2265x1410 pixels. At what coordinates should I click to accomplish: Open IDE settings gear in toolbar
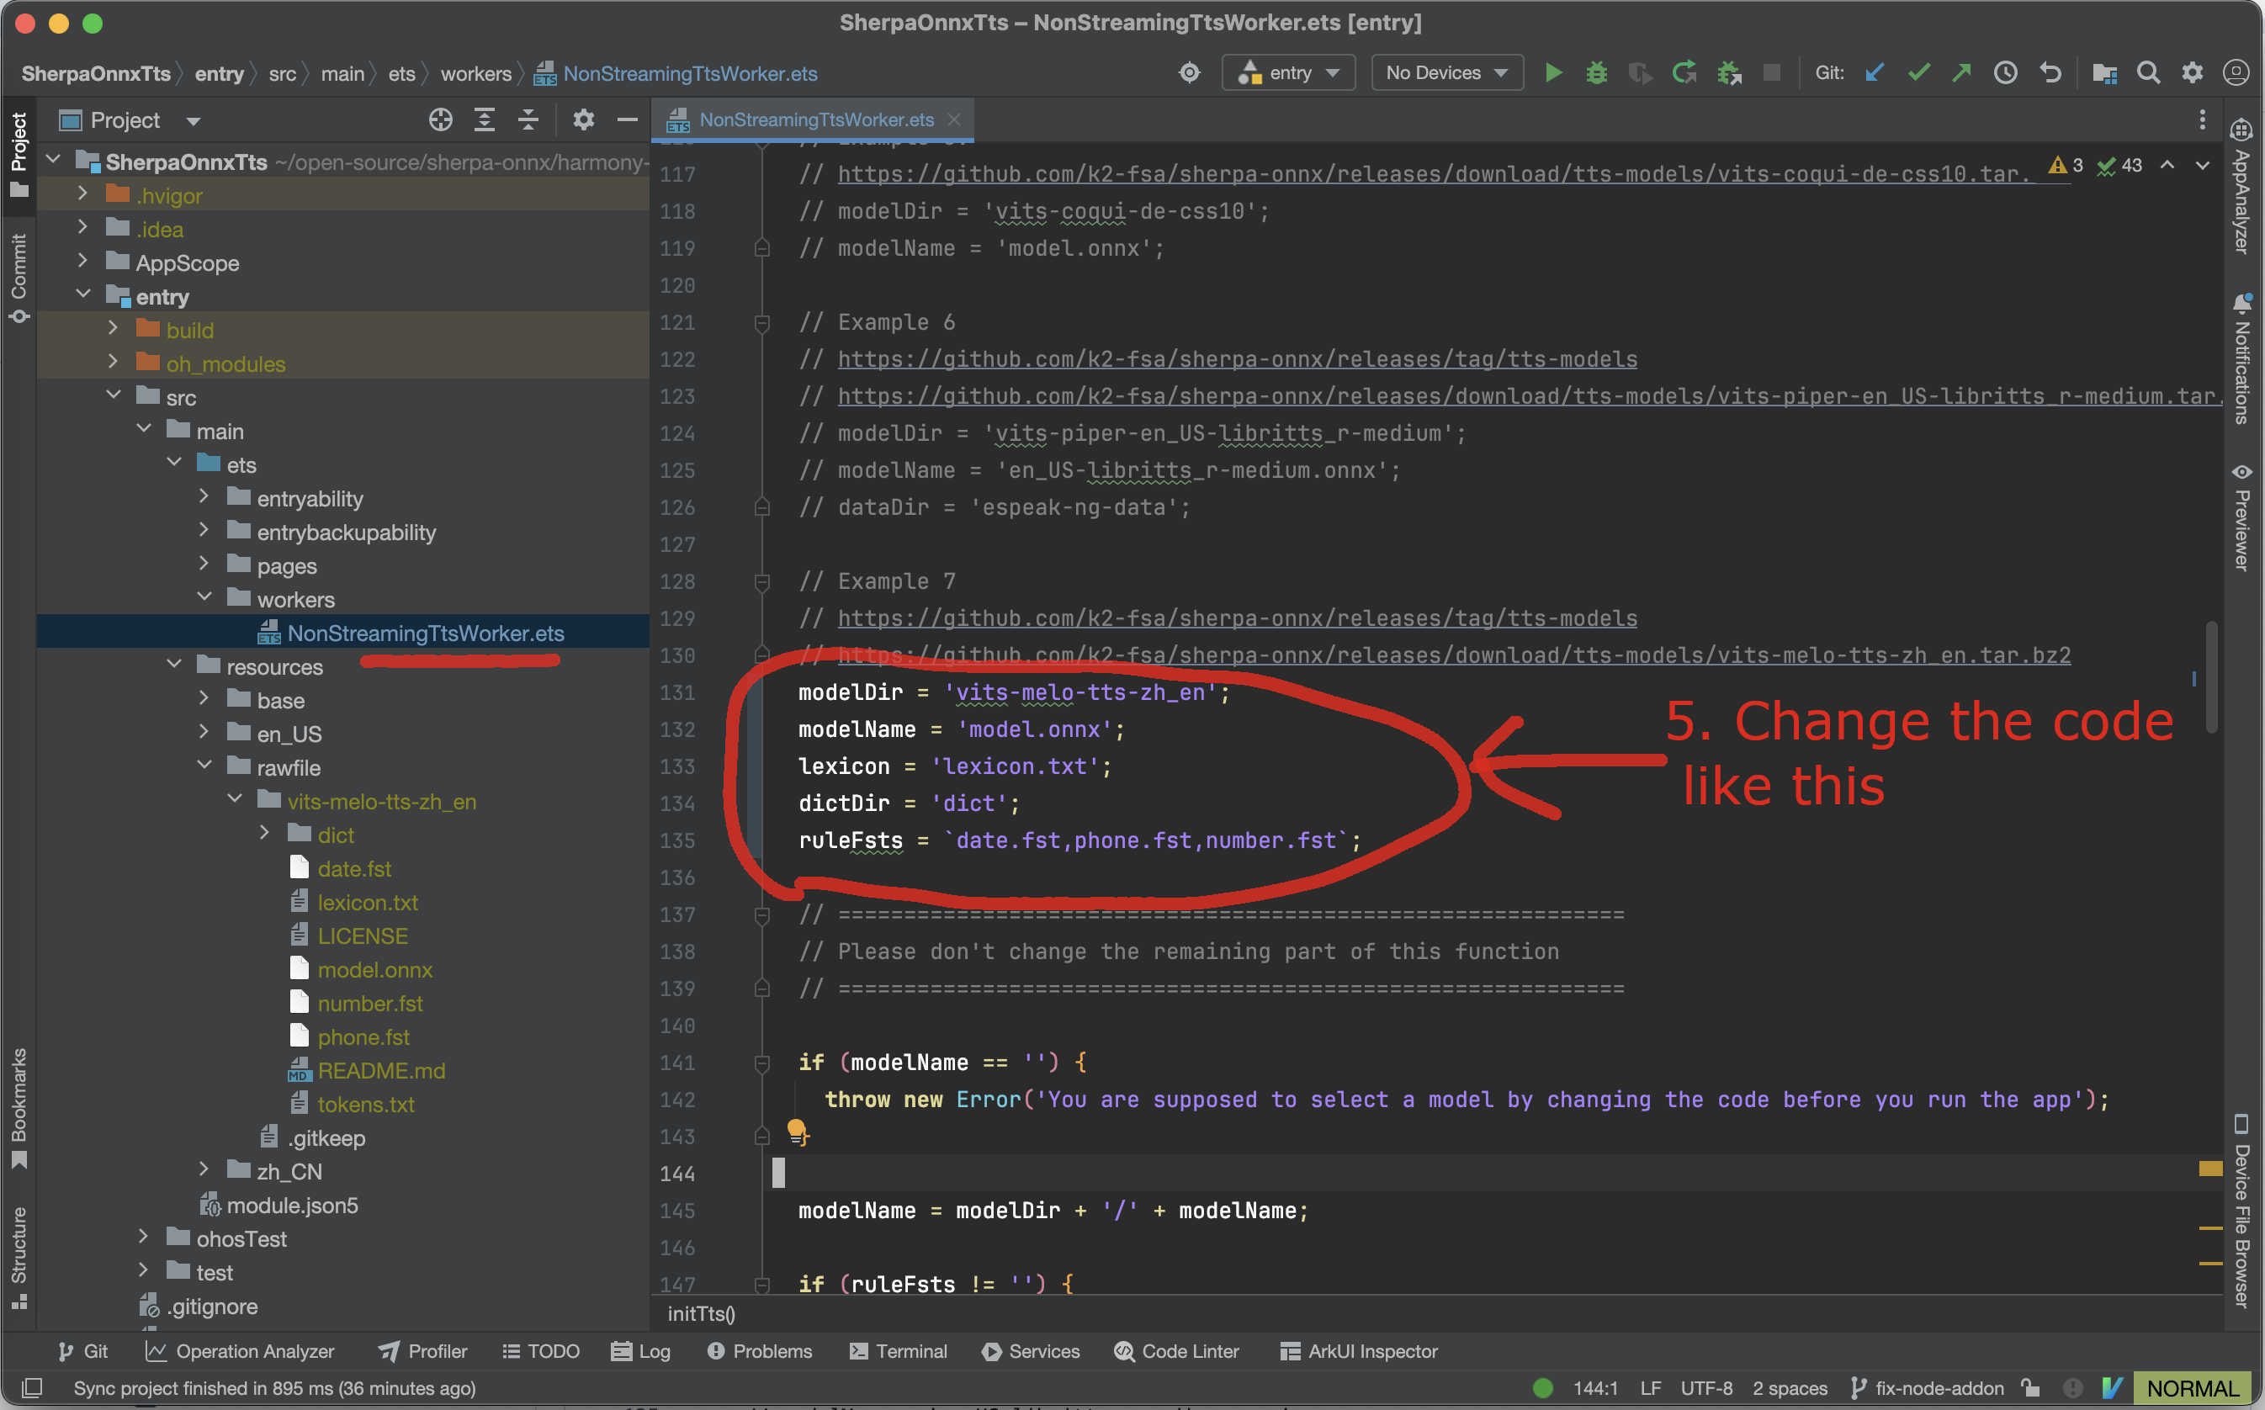click(2193, 72)
